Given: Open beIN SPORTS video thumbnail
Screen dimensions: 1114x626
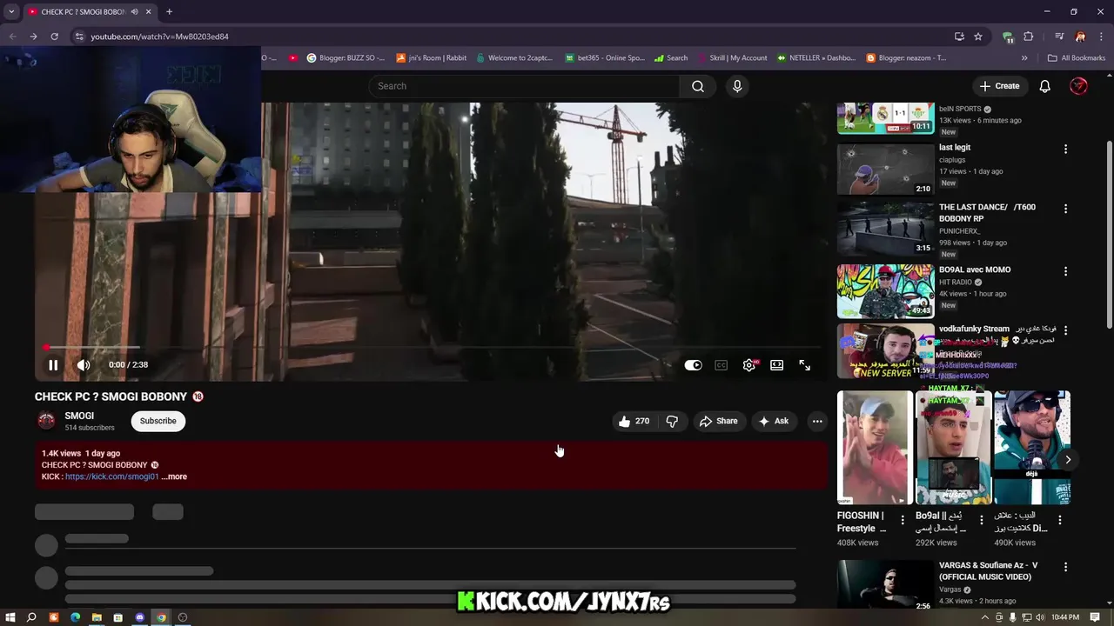Looking at the screenshot, I should click(885, 118).
